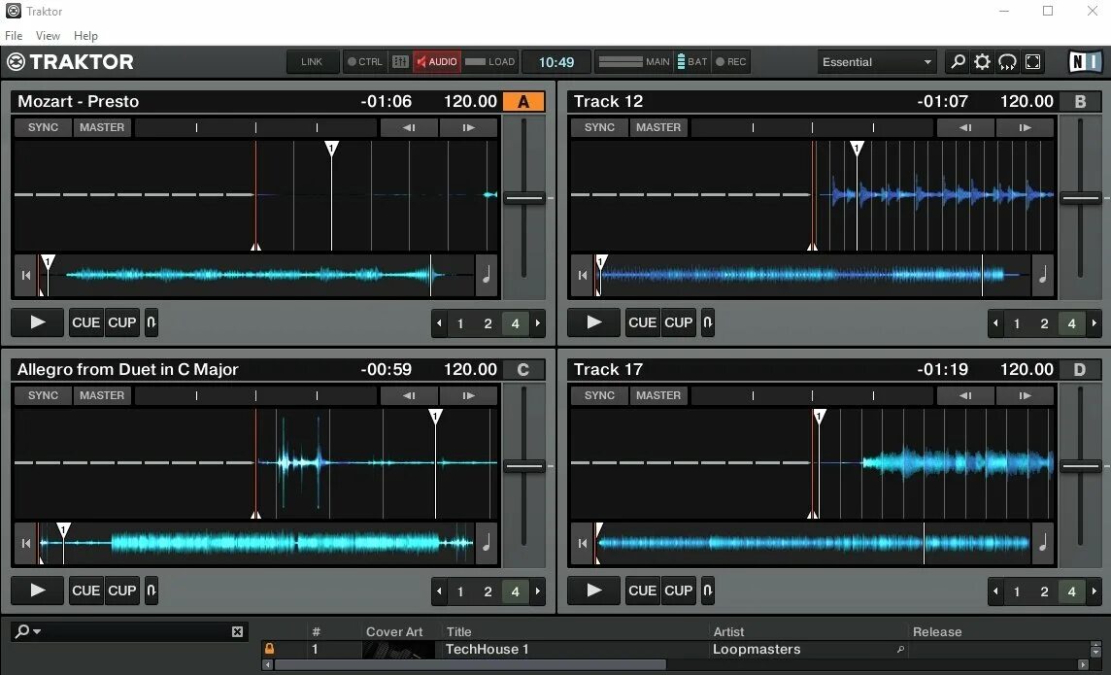Click Deck A tempo fader handle

tap(525, 198)
